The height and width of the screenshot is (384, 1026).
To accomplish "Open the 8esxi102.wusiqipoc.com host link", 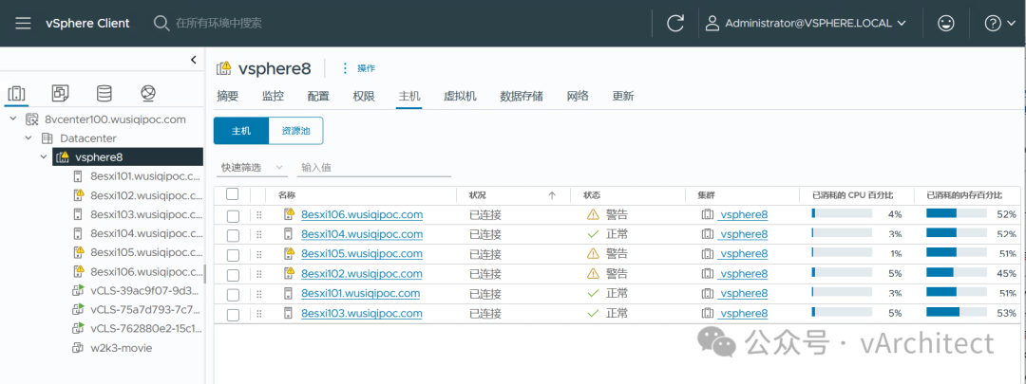I will (x=362, y=274).
